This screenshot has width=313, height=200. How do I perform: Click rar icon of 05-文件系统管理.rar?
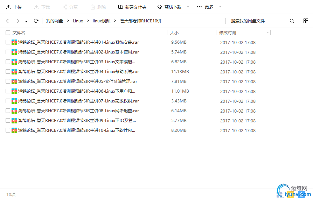click(14, 81)
